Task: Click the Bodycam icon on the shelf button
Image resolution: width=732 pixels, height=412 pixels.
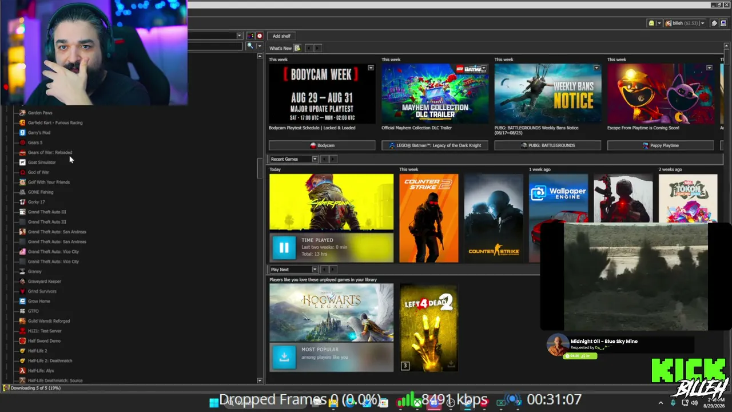Action: tap(313, 145)
